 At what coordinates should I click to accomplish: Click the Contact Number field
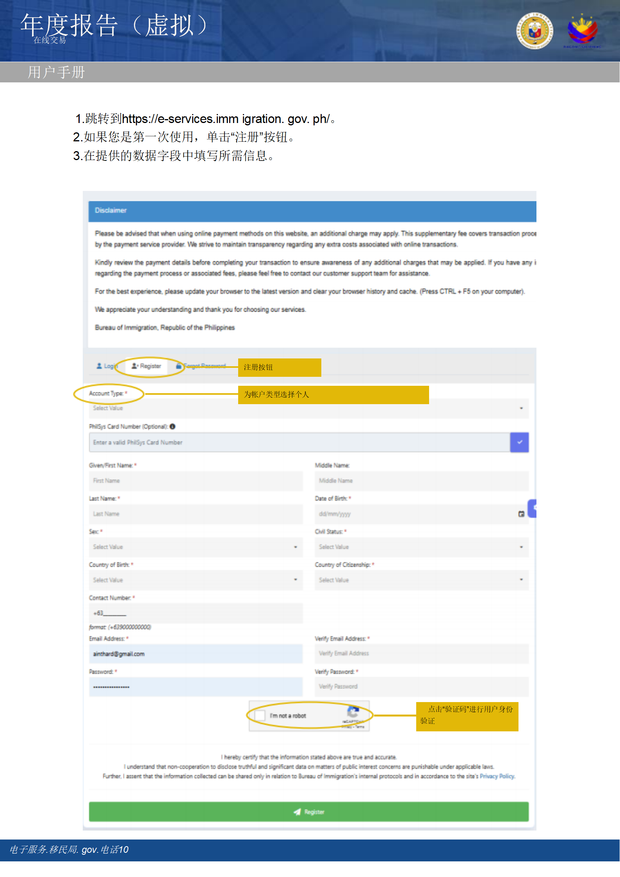(196, 613)
